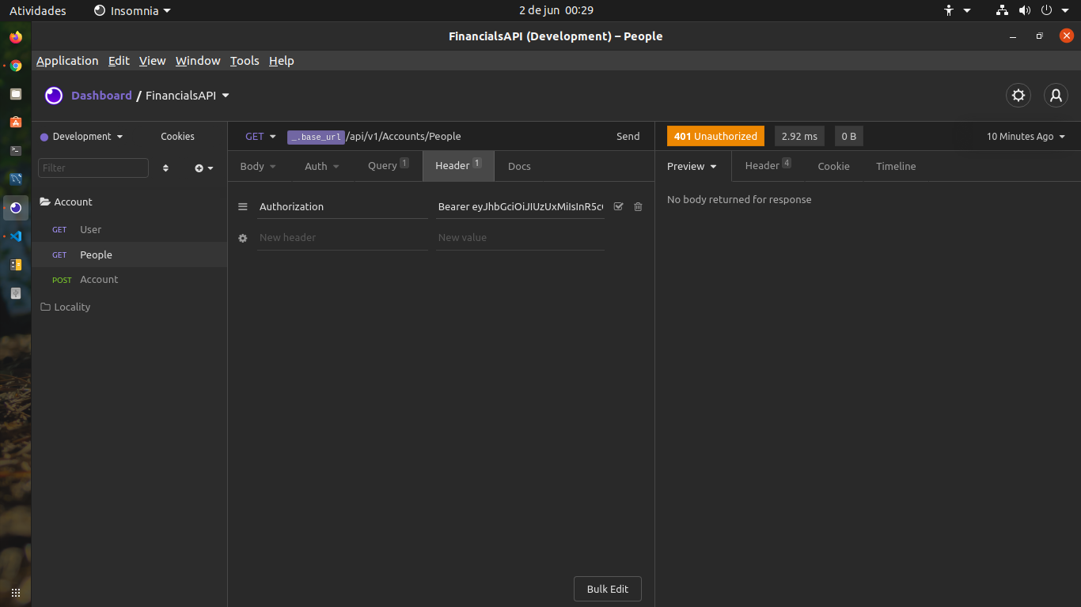Open the Files manager in the dock
The width and height of the screenshot is (1081, 607).
pos(16,94)
